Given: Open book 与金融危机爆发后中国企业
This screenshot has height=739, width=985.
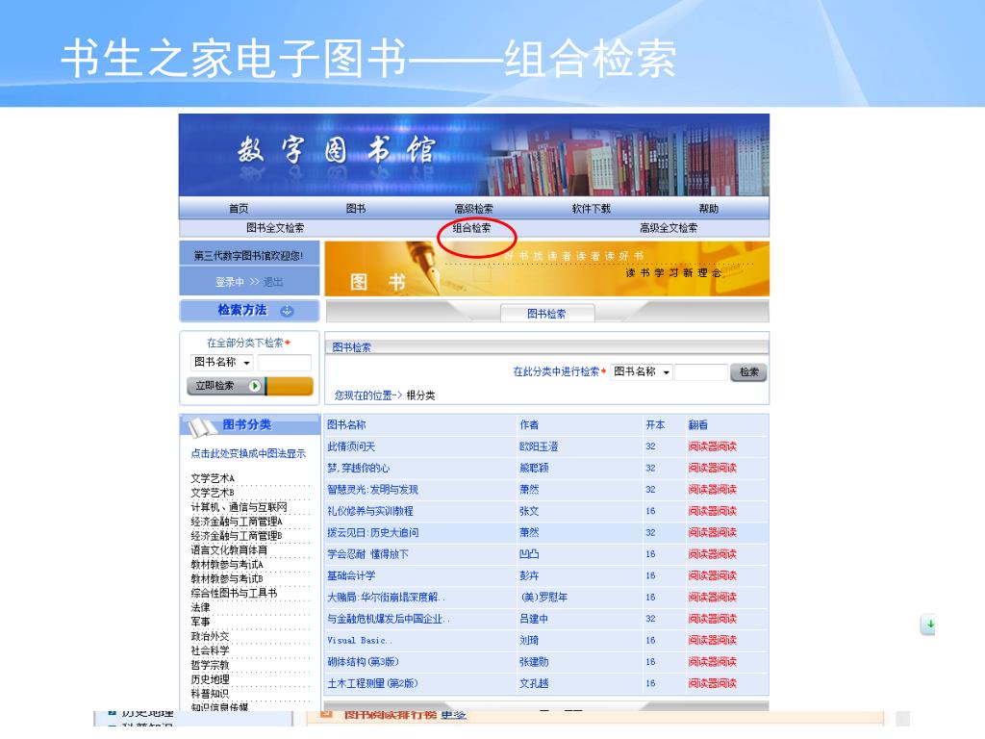Looking at the screenshot, I should (x=389, y=619).
